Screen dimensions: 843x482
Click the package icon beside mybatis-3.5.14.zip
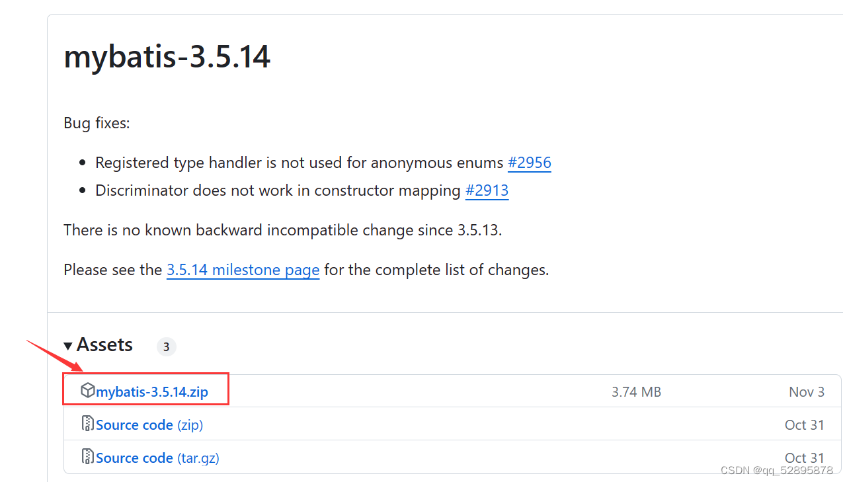pyautogui.click(x=88, y=390)
